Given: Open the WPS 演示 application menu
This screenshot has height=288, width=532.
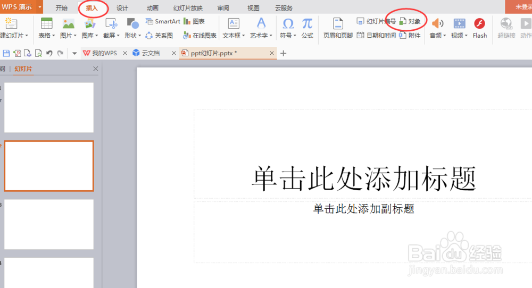Looking at the screenshot, I should [x=17, y=7].
